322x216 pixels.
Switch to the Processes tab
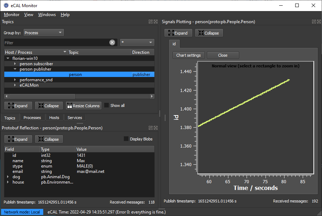point(32,118)
